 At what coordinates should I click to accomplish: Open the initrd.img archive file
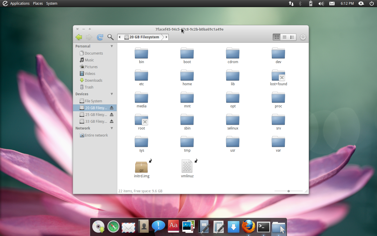141,167
